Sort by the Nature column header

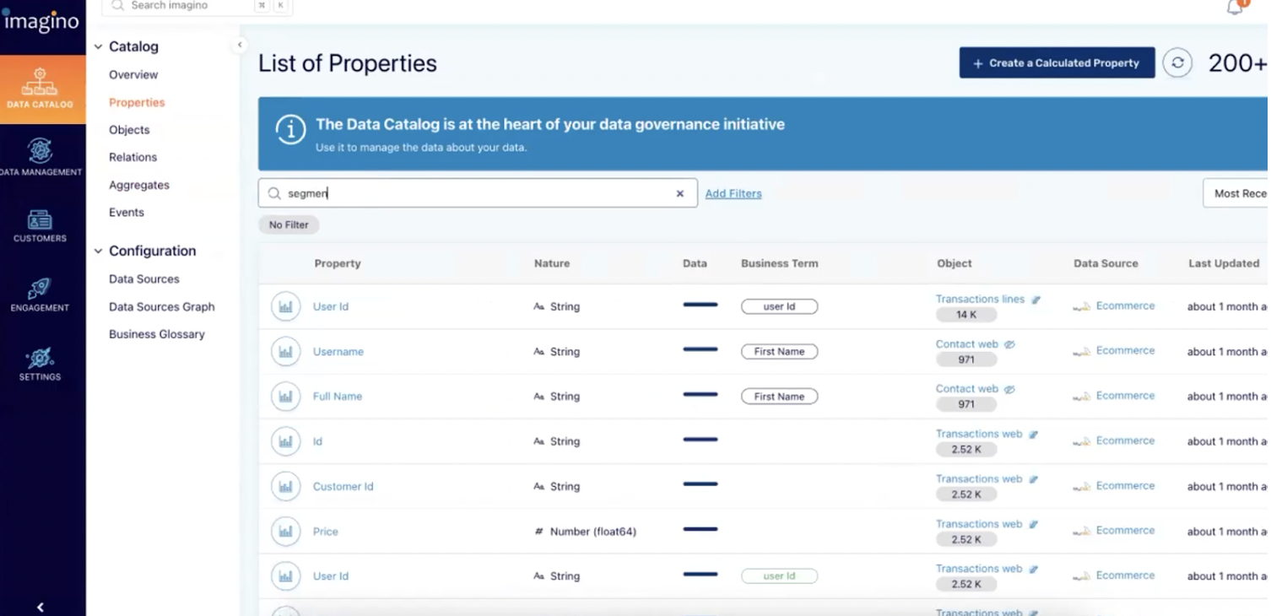[x=552, y=263]
